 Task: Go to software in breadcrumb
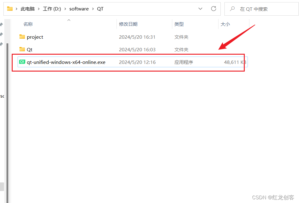79,9
